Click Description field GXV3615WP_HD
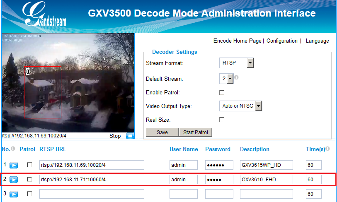This screenshot has height=202, width=337. pos(267,165)
